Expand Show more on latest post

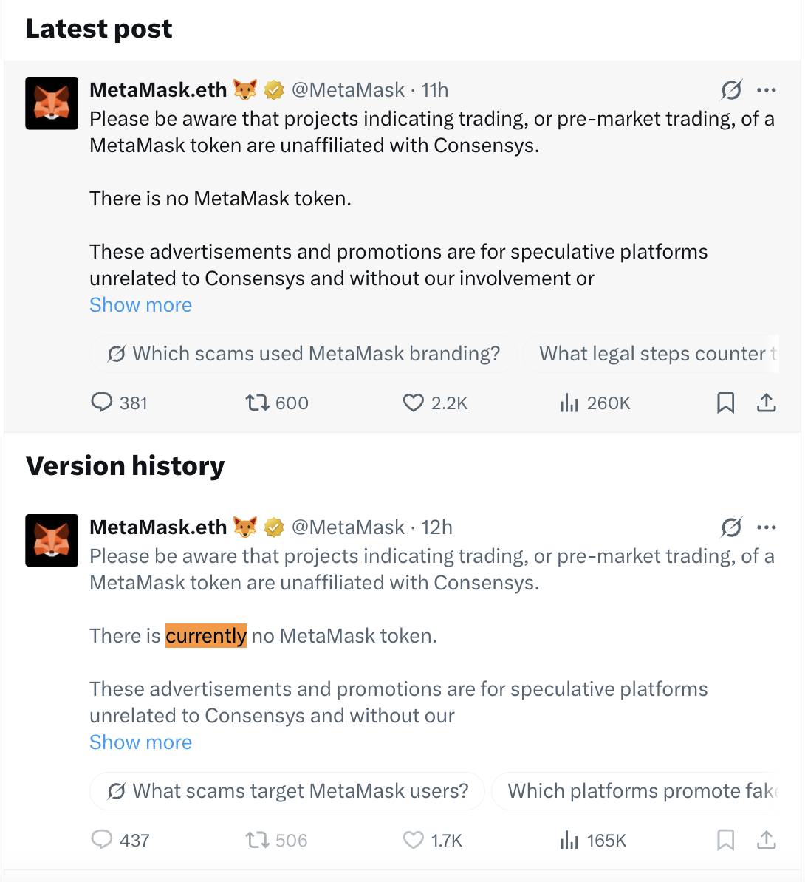[140, 305]
